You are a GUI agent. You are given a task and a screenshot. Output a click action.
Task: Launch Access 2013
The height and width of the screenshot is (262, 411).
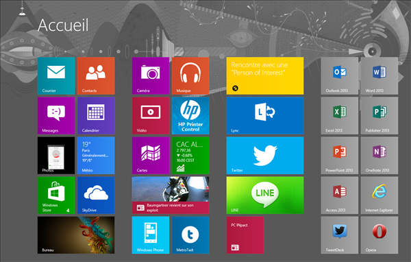(x=340, y=195)
